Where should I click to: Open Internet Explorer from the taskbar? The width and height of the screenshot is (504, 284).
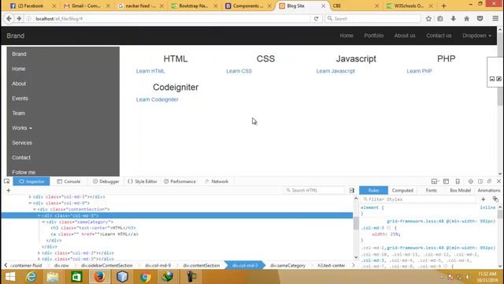pos(31,277)
